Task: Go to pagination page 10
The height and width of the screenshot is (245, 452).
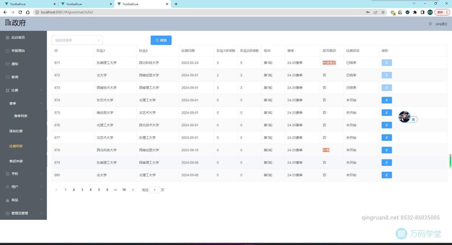Action: point(124,190)
